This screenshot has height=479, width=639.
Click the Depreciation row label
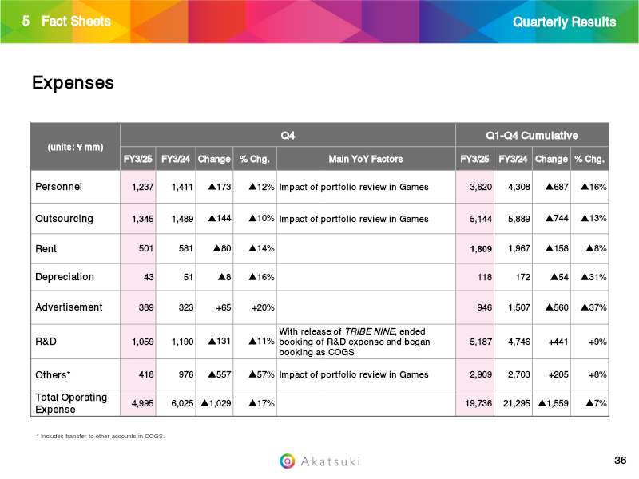click(65, 277)
